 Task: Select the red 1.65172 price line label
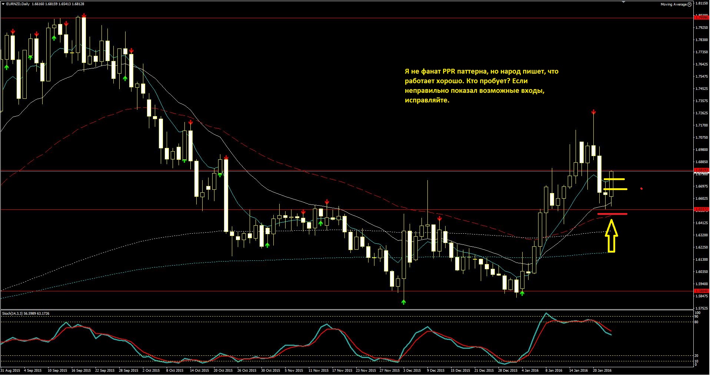[701, 209]
